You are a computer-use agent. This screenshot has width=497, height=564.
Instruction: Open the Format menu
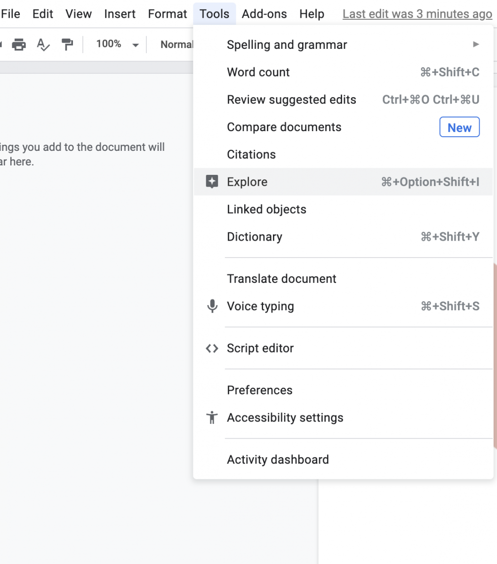click(168, 14)
